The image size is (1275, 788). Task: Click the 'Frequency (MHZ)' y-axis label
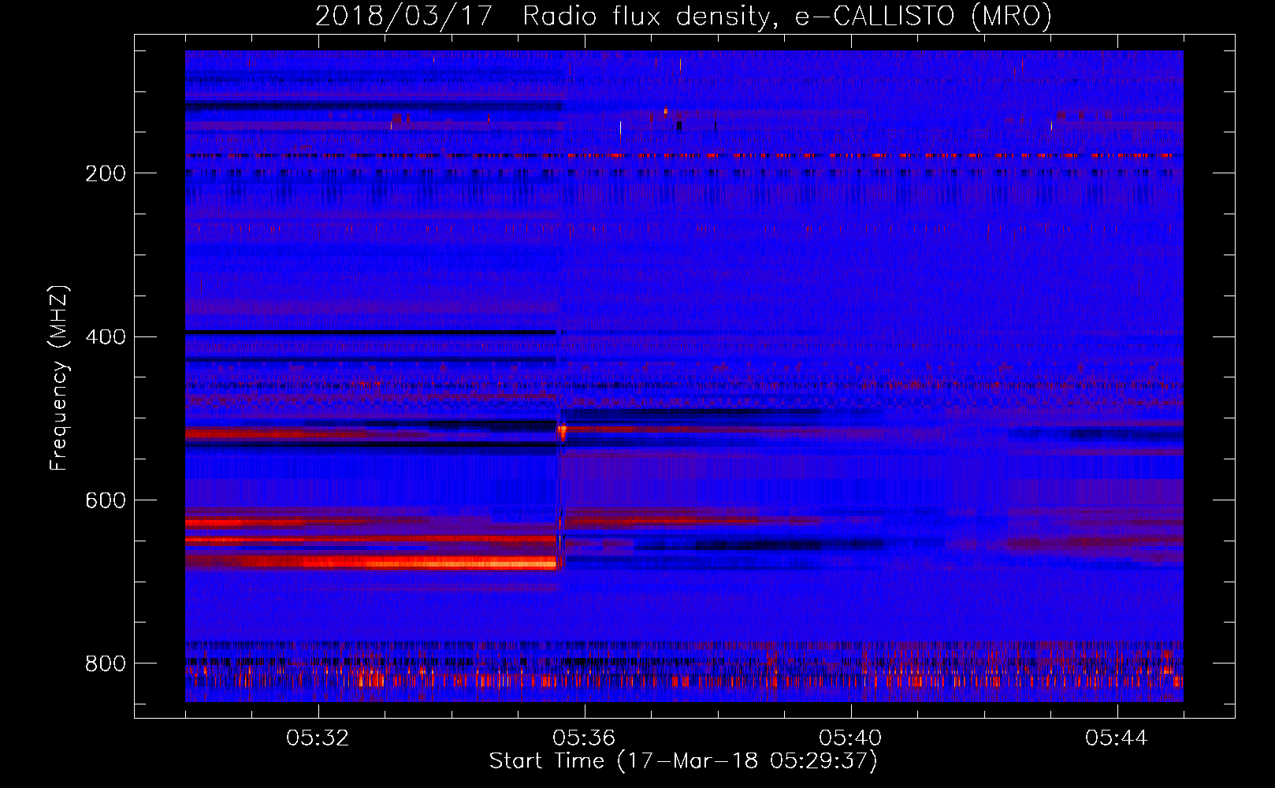59,378
